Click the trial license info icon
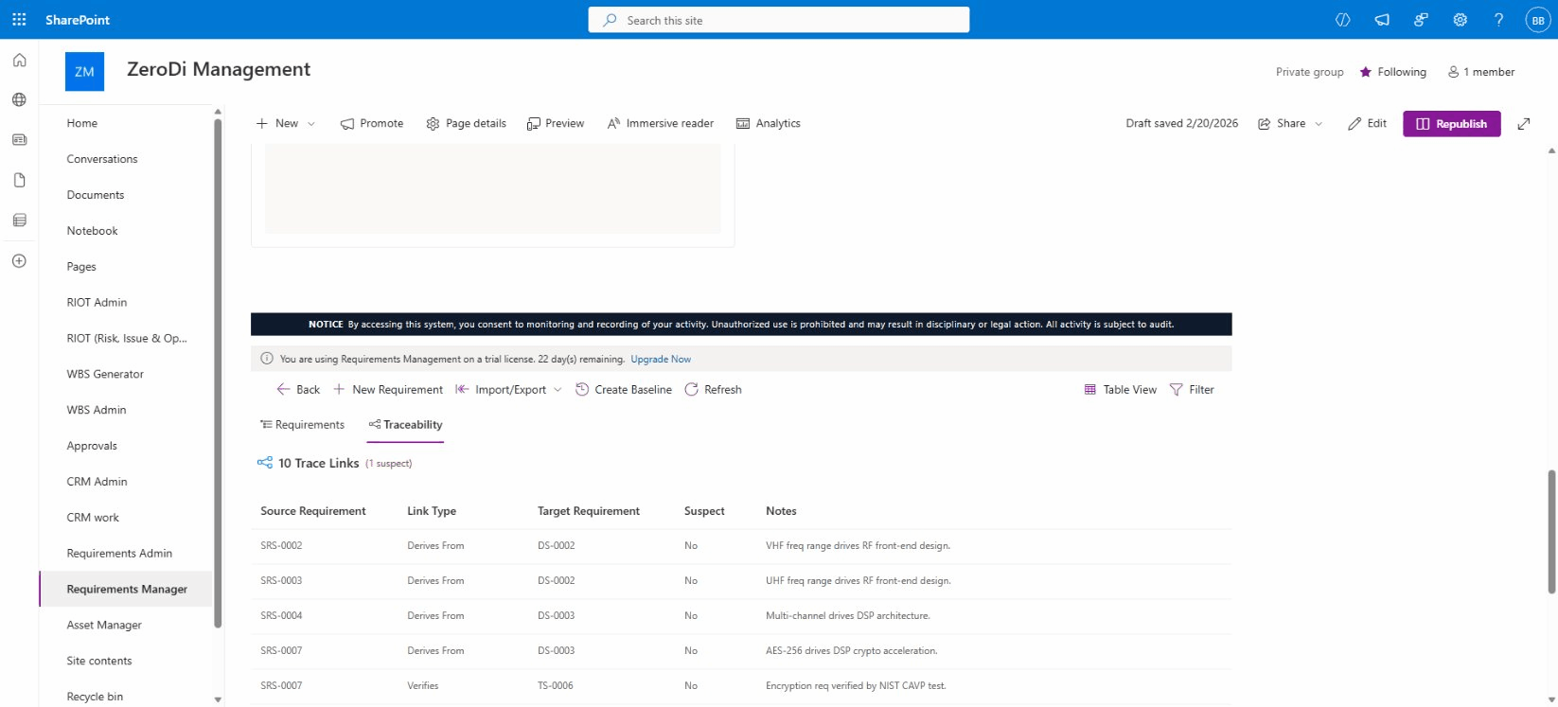 coord(267,360)
